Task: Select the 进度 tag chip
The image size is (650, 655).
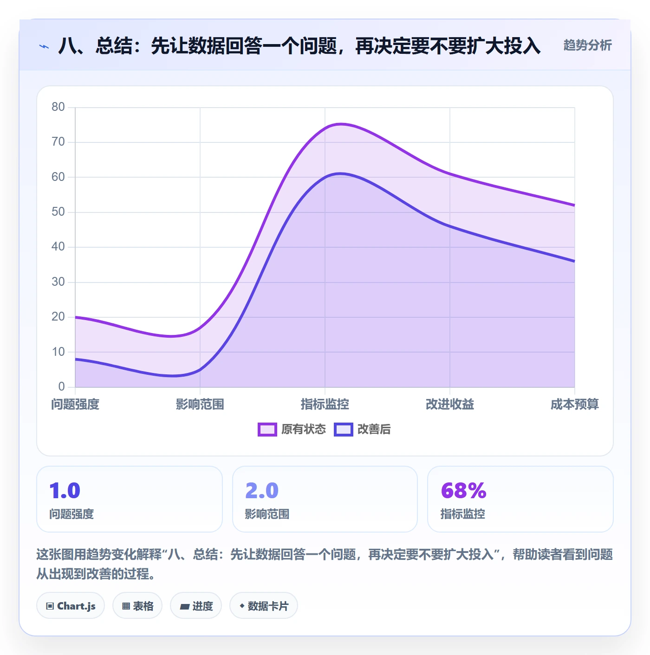Action: pos(196,605)
